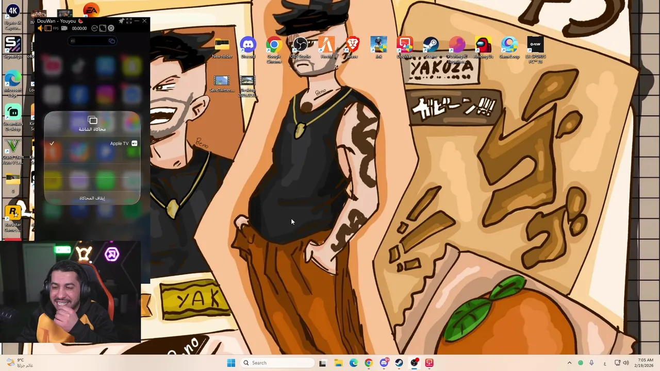Open the Windows Start menu
The height and width of the screenshot is (371, 660).
click(231, 363)
